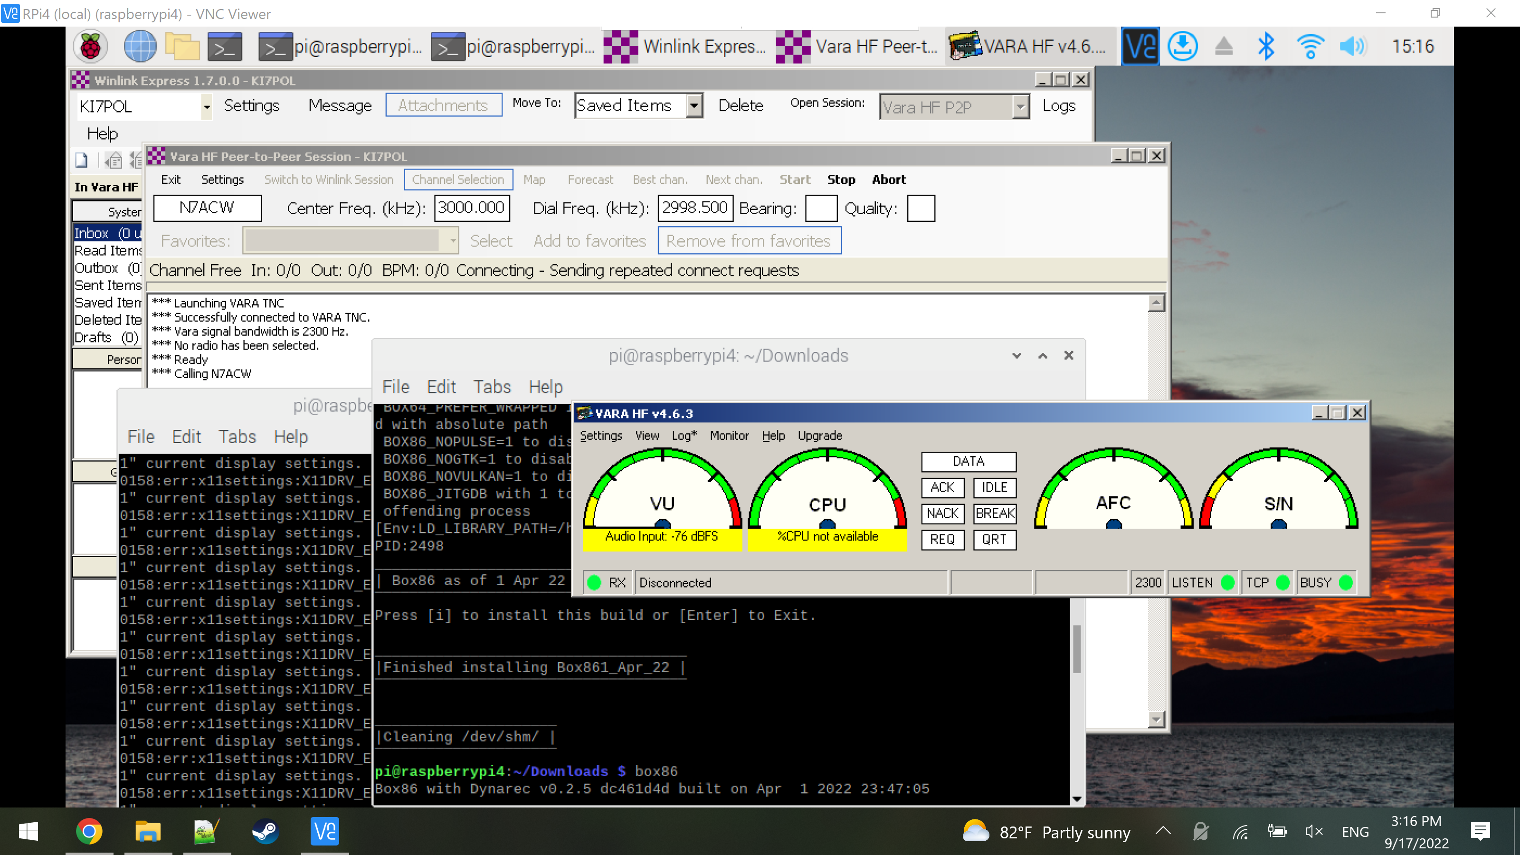Click Exit in the Vara P2P session
The image size is (1520, 855).
(171, 180)
